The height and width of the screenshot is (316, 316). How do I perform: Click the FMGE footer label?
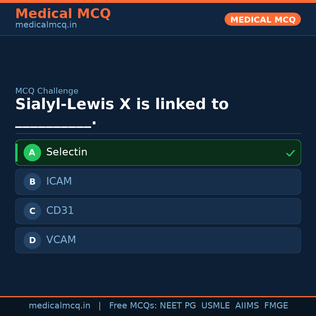pyautogui.click(x=276, y=305)
